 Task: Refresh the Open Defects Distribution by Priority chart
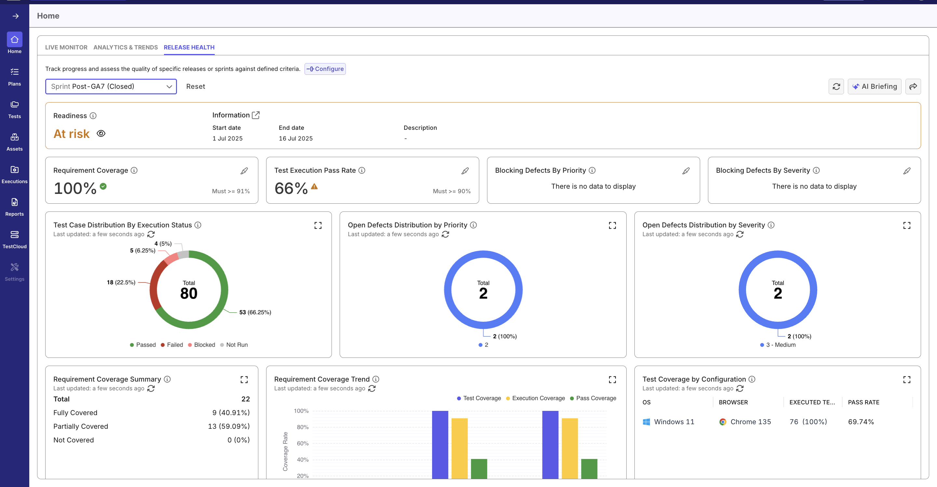446,234
